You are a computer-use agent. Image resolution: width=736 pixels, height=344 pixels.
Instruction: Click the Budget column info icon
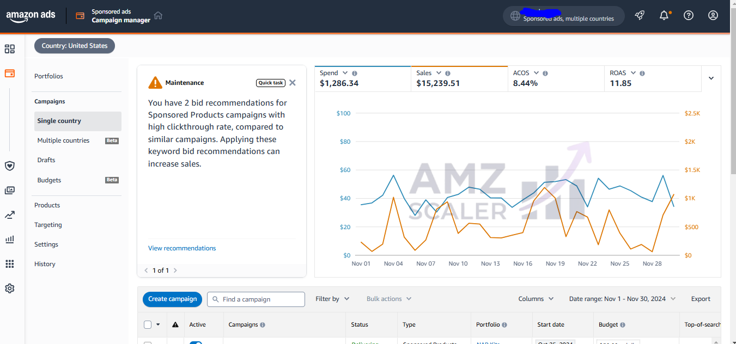623,325
